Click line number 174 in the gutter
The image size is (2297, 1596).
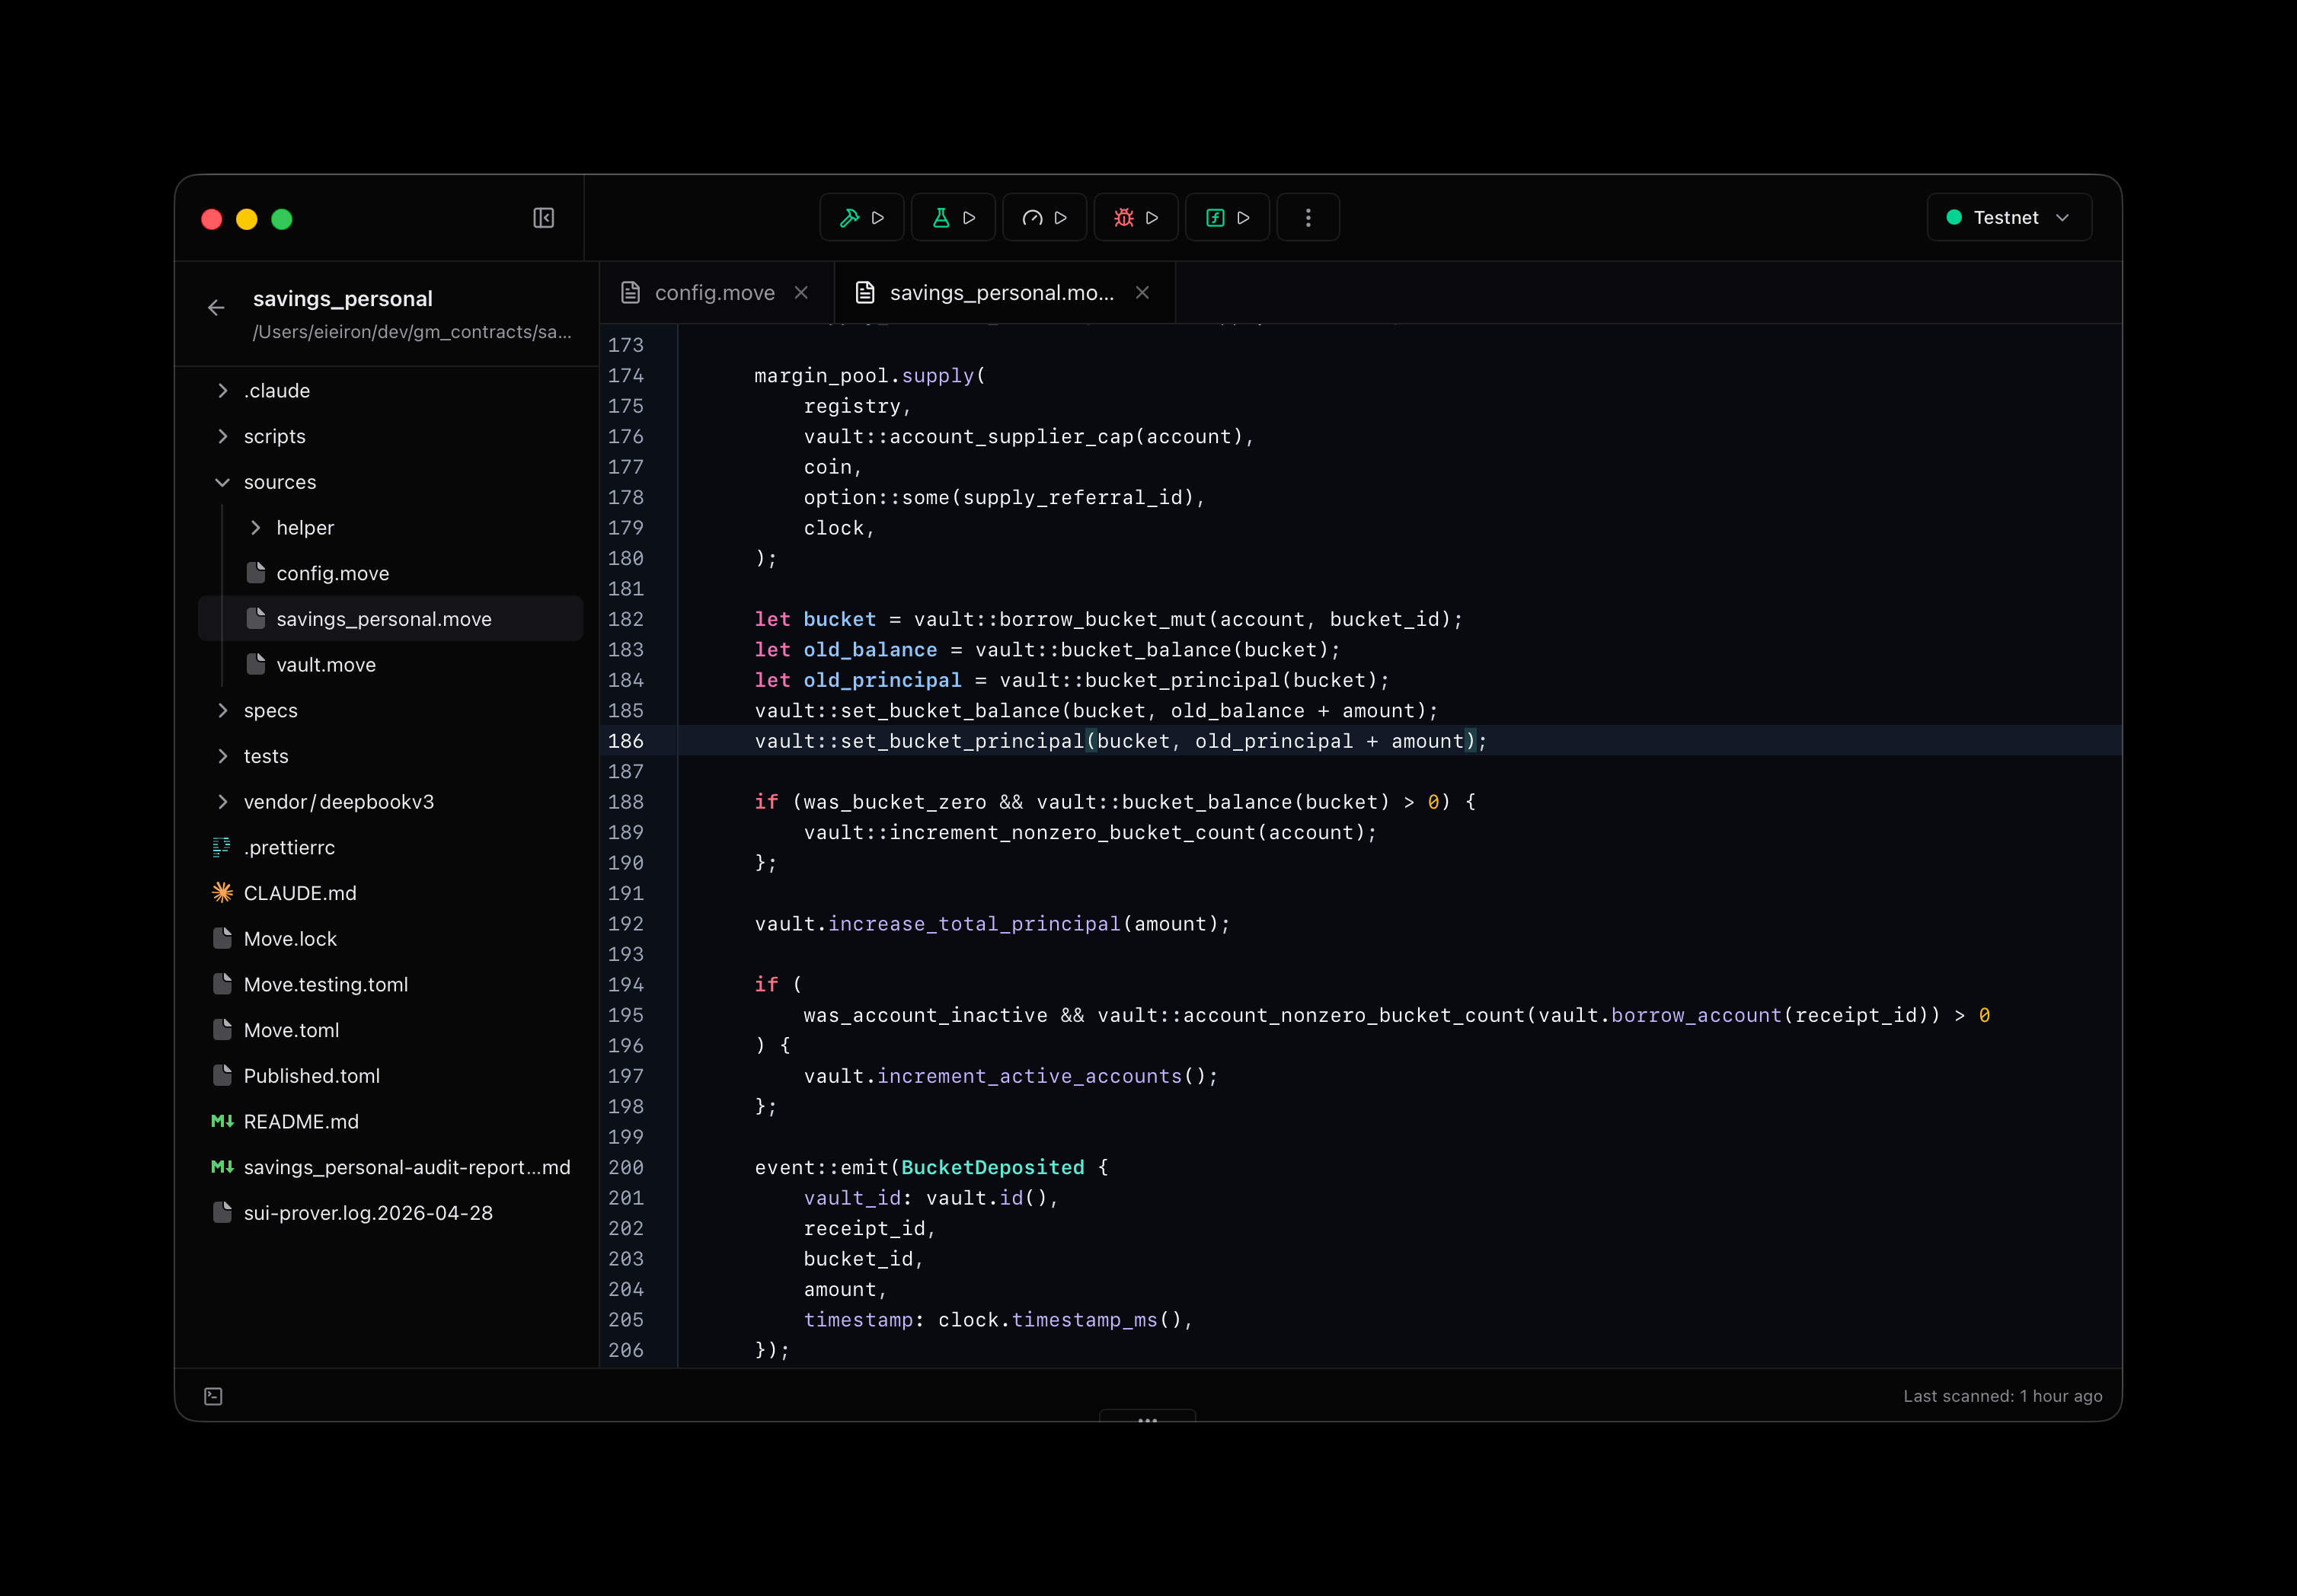(x=626, y=376)
